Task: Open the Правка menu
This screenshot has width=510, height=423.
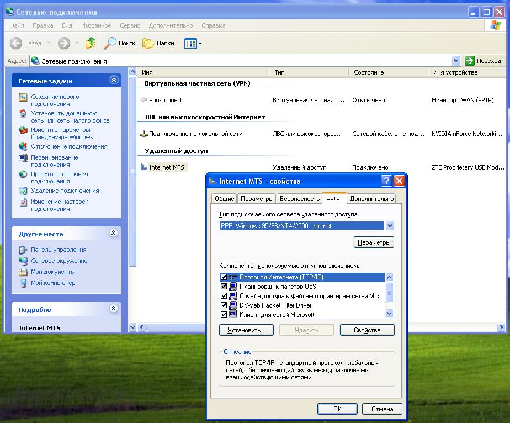Action: (x=43, y=25)
